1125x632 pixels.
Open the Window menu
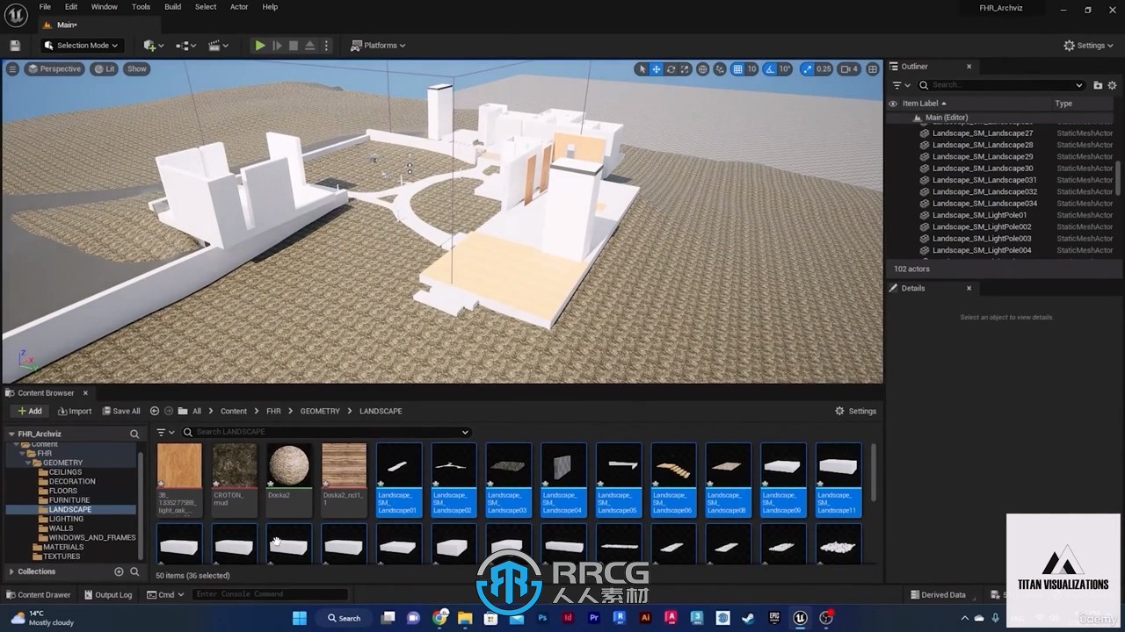click(x=105, y=7)
